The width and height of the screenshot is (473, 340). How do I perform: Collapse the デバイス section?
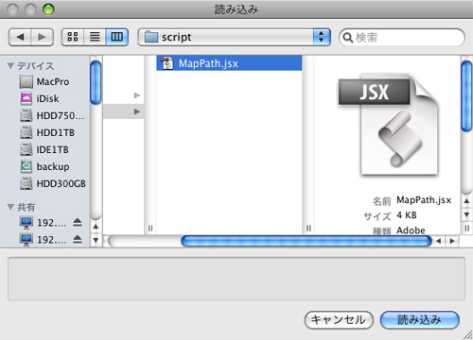click(10, 66)
